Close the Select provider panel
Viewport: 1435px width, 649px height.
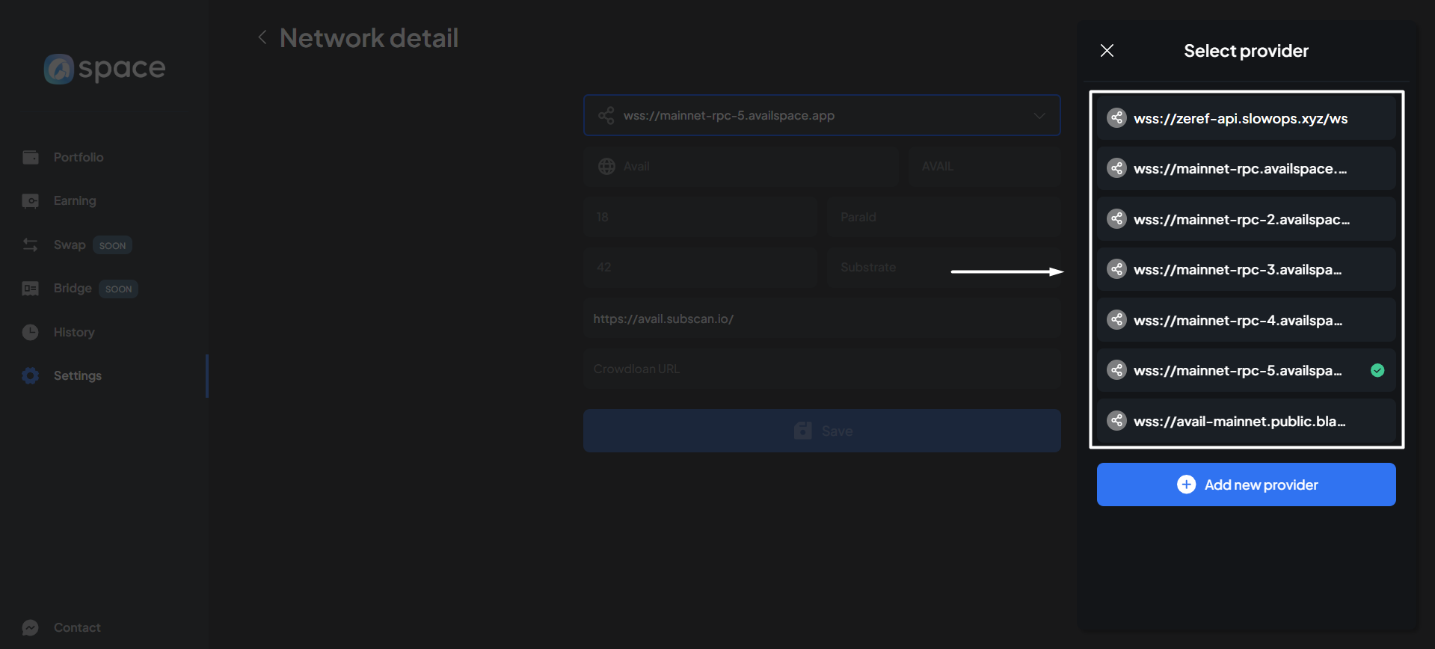1107,51
